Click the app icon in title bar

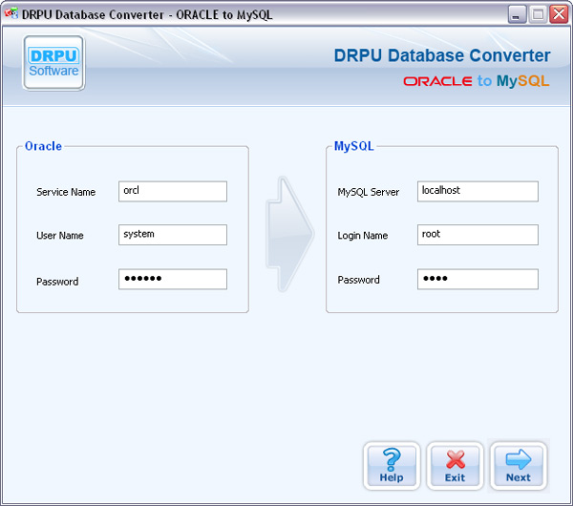click(x=11, y=14)
